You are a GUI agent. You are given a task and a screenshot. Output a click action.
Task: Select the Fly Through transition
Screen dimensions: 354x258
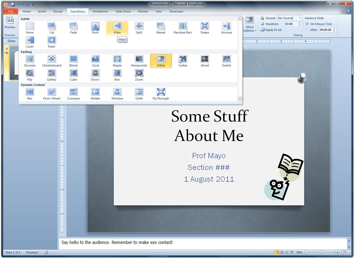click(161, 94)
